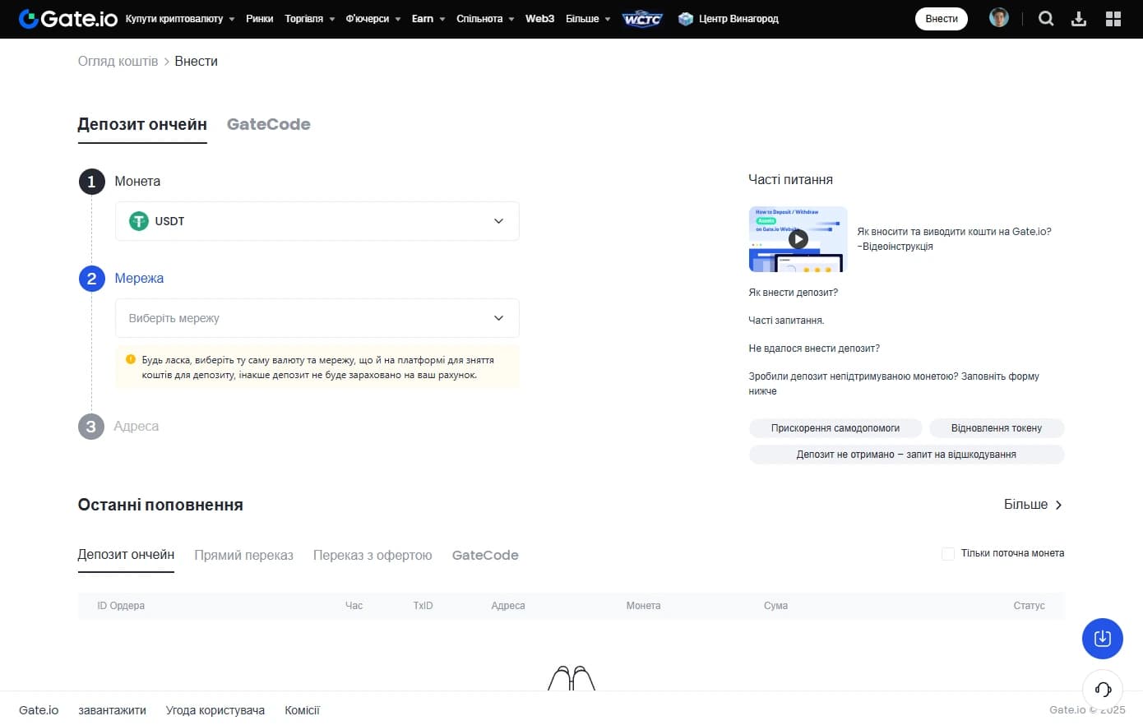Enable the current-coin-only checkbox (Тільки поточна монета)
This screenshot has width=1143, height=725.
coord(948,554)
